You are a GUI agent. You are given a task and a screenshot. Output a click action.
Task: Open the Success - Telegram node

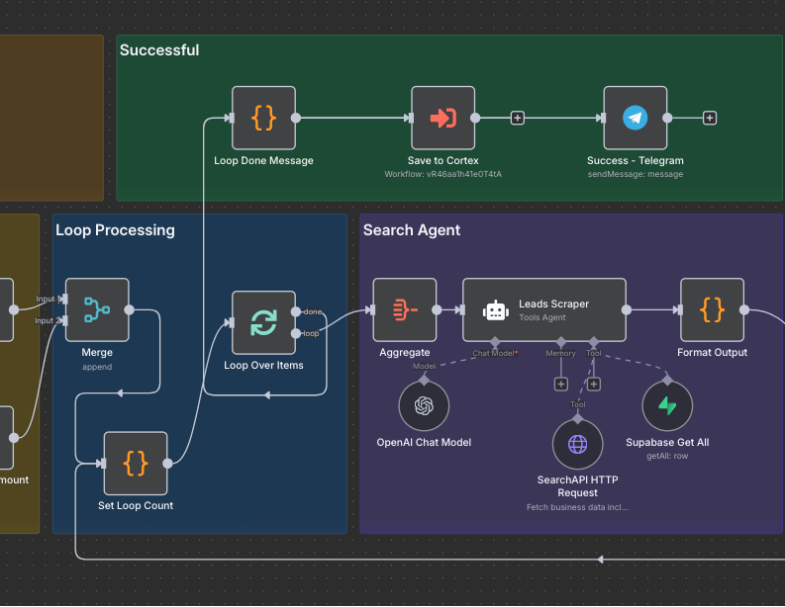[x=635, y=118]
